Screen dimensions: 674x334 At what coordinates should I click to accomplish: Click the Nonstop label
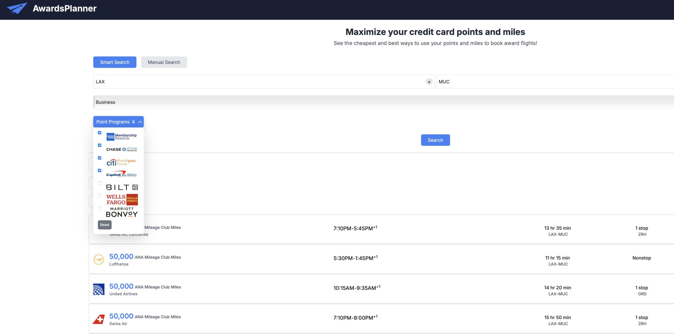click(642, 258)
